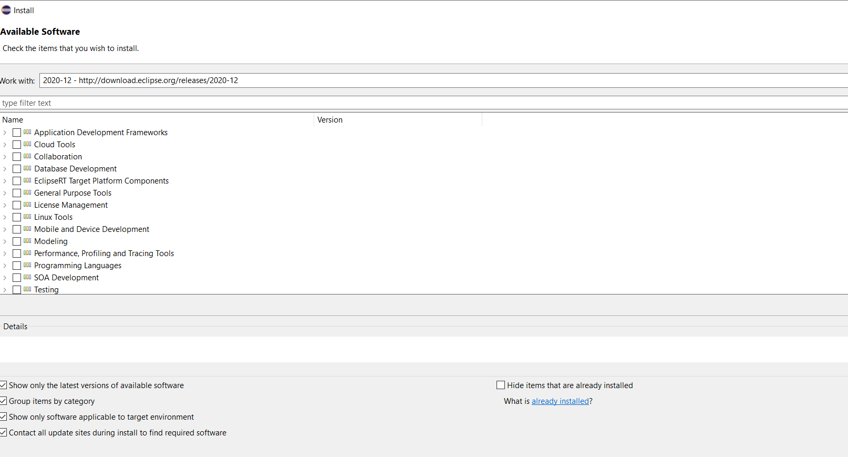The height and width of the screenshot is (457, 848).
Task: Check the Application Development Frameworks checkbox
Action: (17, 133)
